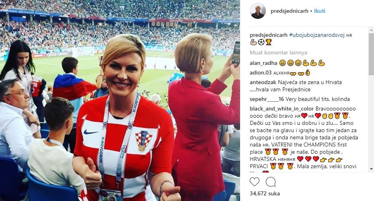The image size is (374, 201).
Task: Like the post with the heart icon
Action: [x=255, y=182]
